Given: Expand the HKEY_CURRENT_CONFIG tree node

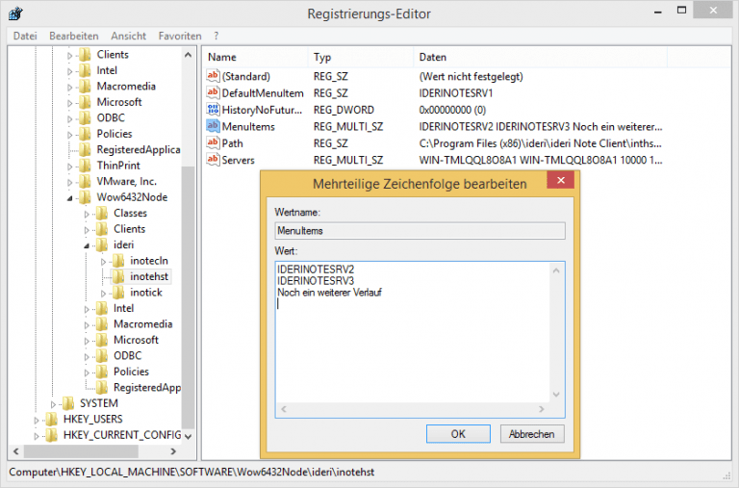Looking at the screenshot, I should 37,436.
